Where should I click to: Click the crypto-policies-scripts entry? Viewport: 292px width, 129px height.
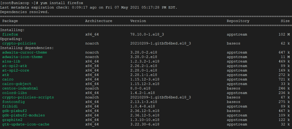coord(28,98)
